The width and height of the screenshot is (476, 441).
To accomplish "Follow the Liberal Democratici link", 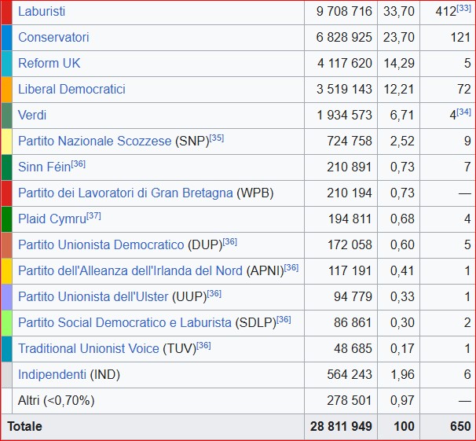I will pyautogui.click(x=71, y=90).
